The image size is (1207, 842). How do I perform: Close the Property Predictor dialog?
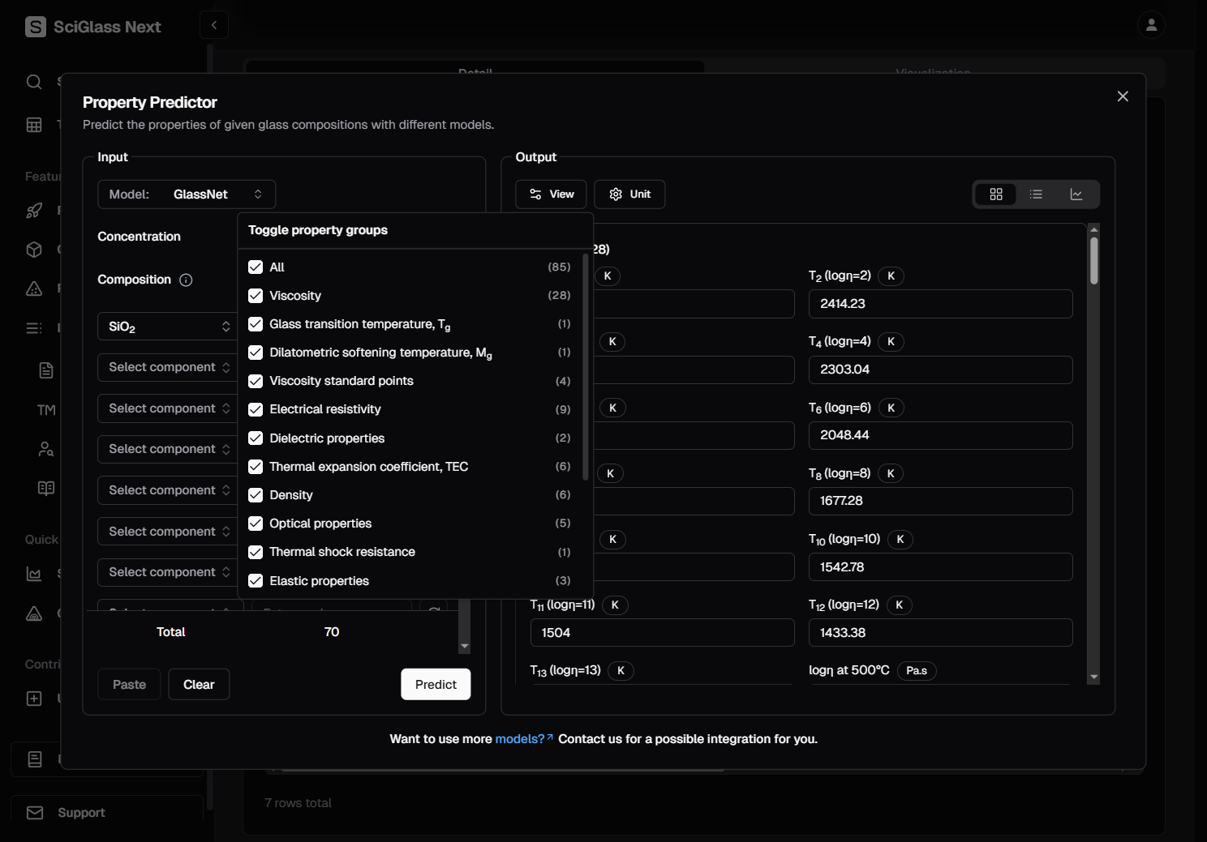pos(1123,96)
